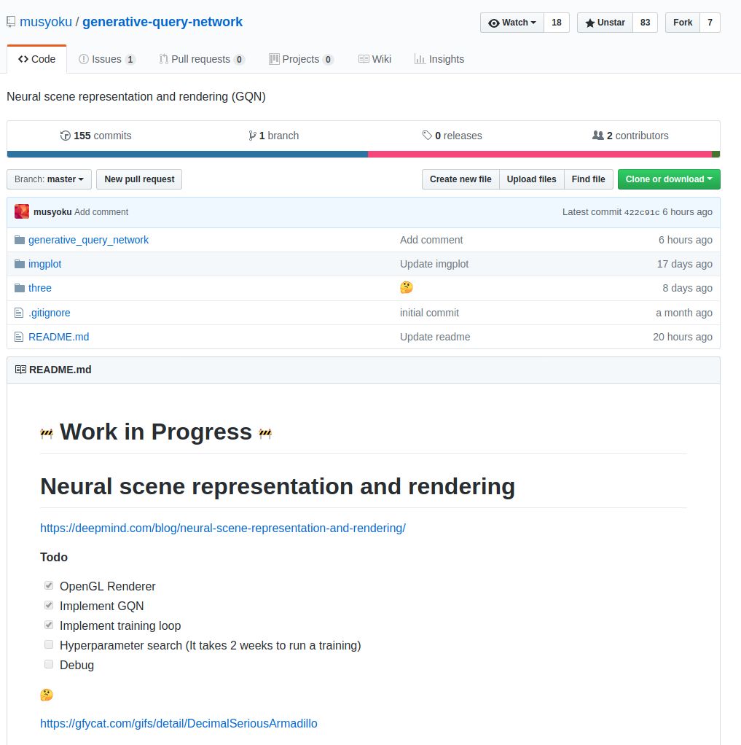Click the folder icon next to imgplot
Screen dimensions: 741x745
(x=20, y=264)
